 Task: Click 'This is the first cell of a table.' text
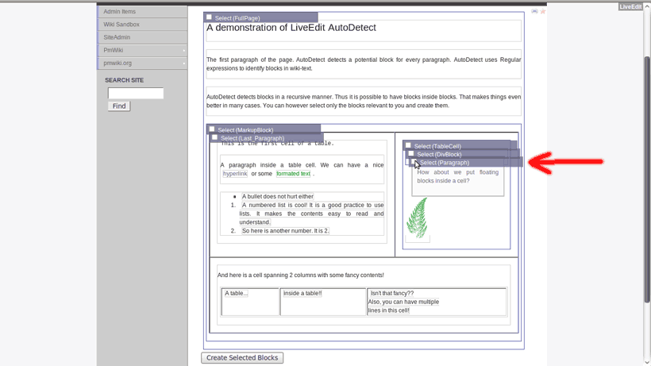[277, 144]
